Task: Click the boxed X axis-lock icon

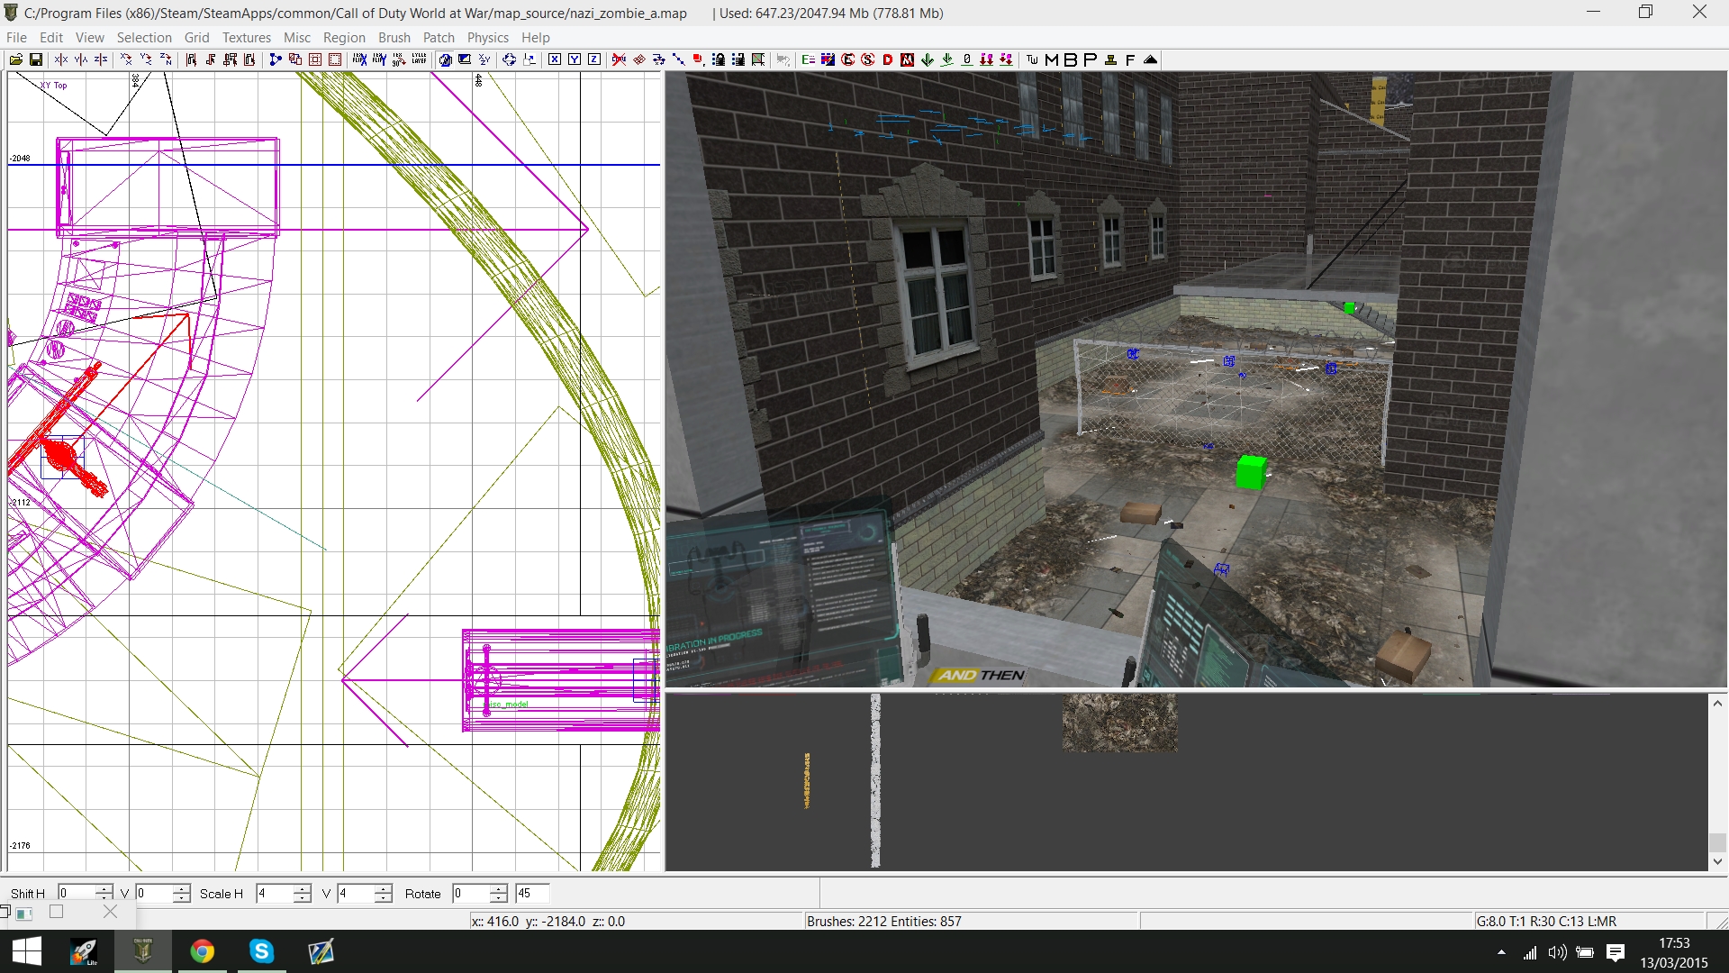Action: (x=555, y=59)
